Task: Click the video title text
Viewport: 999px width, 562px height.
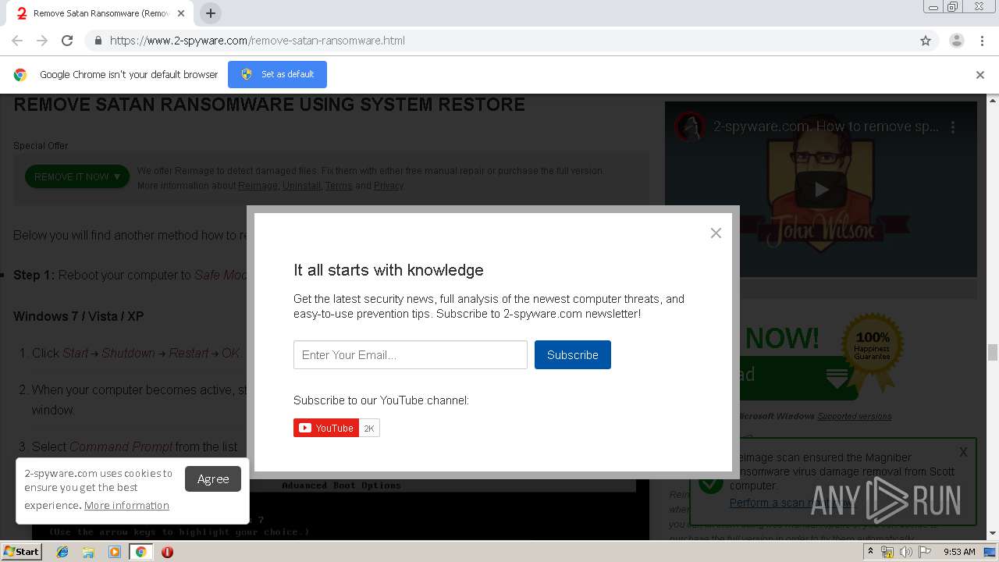Action: click(826, 126)
